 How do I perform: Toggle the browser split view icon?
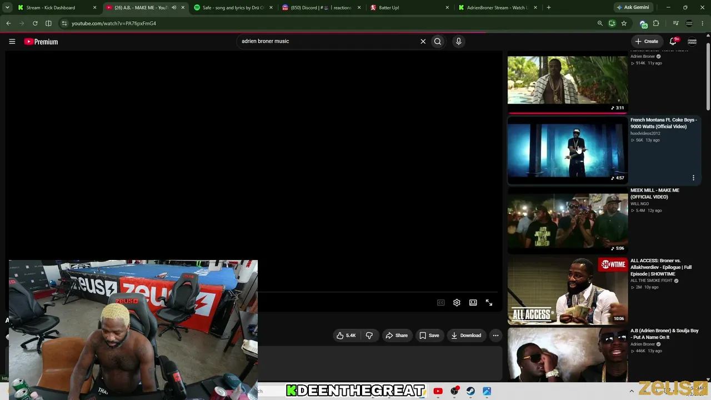click(x=48, y=23)
